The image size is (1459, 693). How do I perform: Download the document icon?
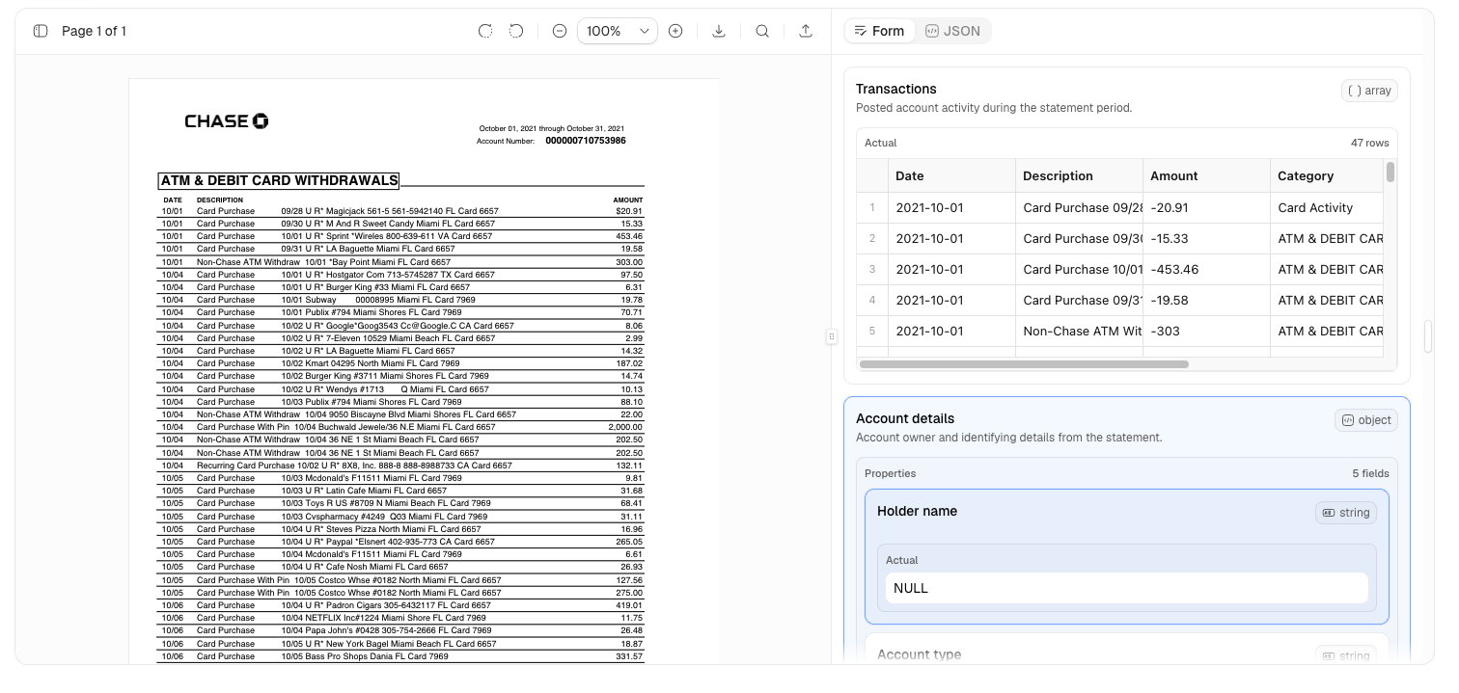719,31
